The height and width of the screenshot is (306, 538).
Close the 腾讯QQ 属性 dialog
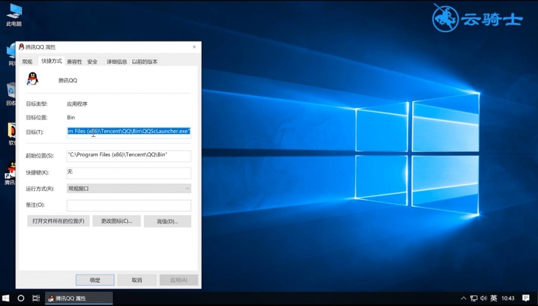pyautogui.click(x=194, y=47)
